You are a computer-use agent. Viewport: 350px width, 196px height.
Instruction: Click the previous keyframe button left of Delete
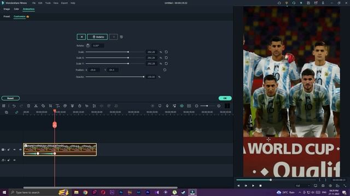pyautogui.click(x=81, y=37)
